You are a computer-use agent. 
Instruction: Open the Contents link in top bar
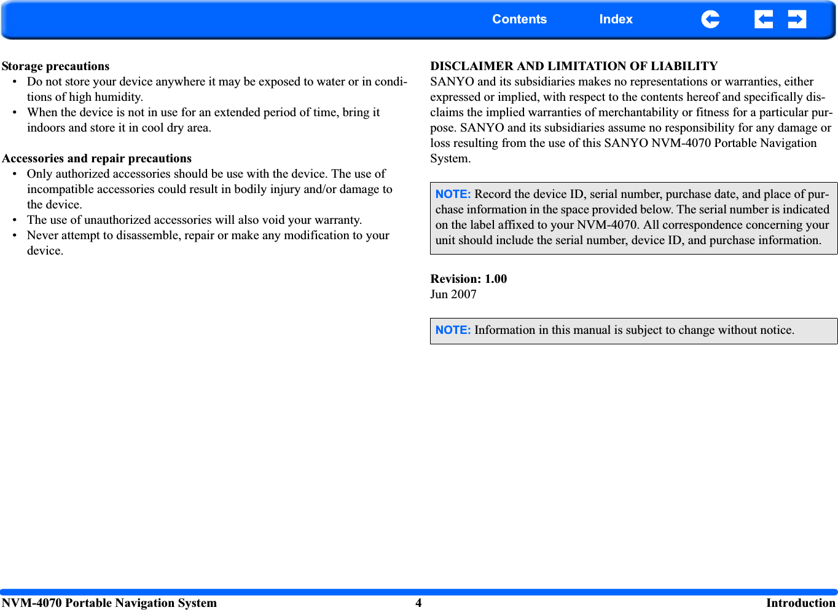(519, 19)
